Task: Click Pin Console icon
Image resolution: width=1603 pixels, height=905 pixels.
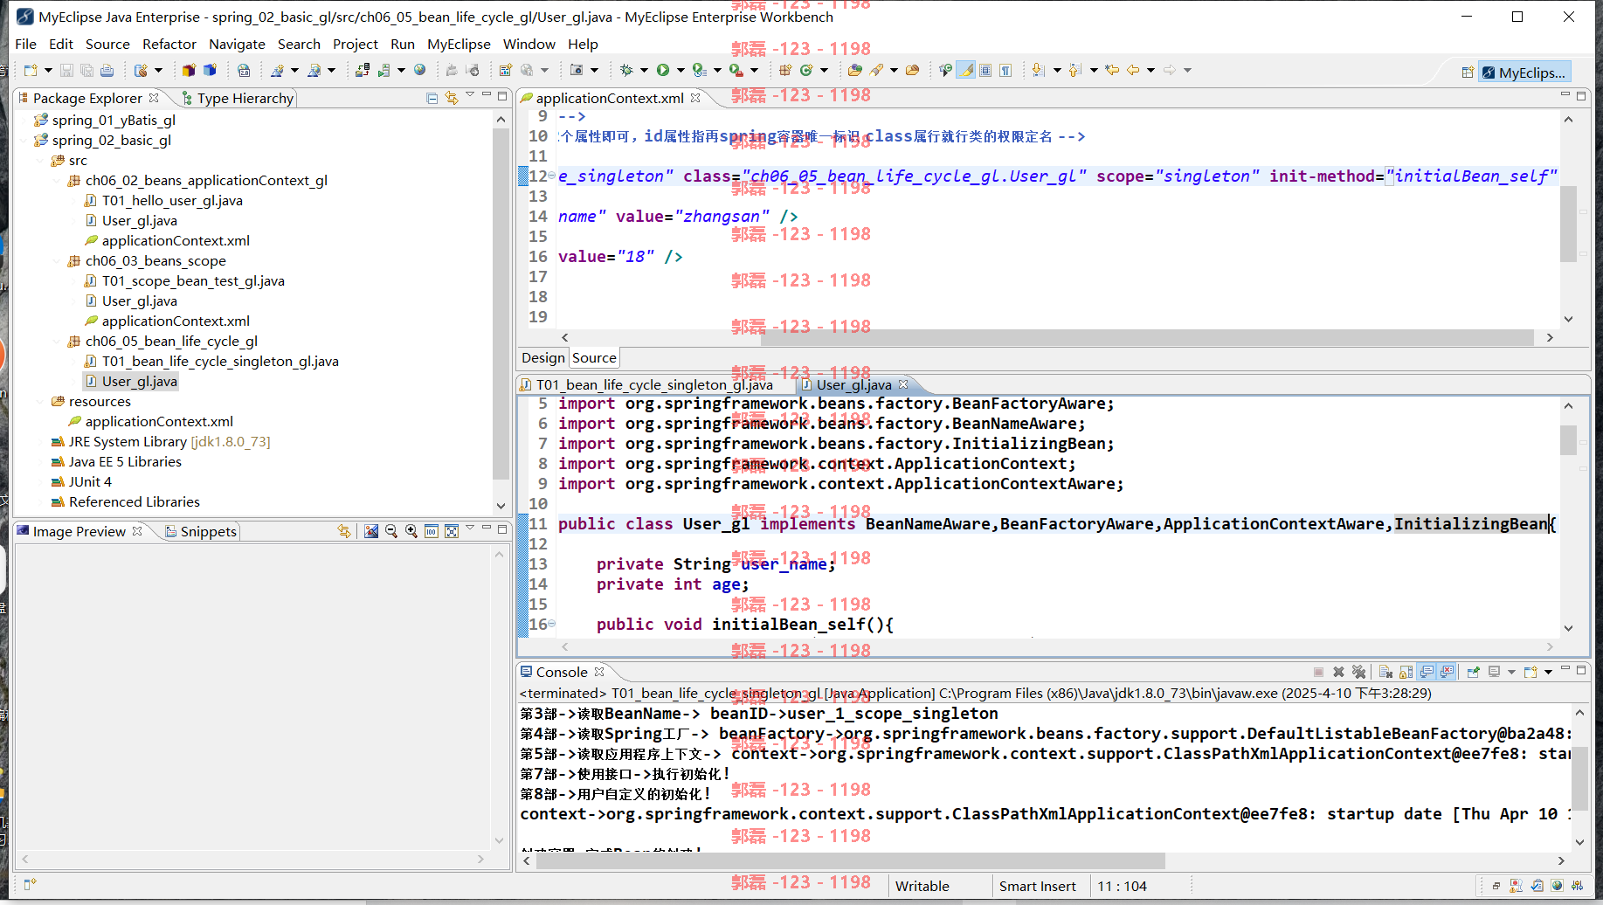Action: (x=1474, y=672)
